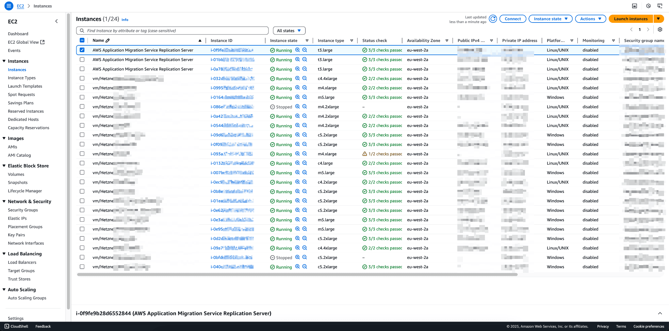Collapse the EC2 side navigation arrow
This screenshot has height=331, width=669.
57,21
